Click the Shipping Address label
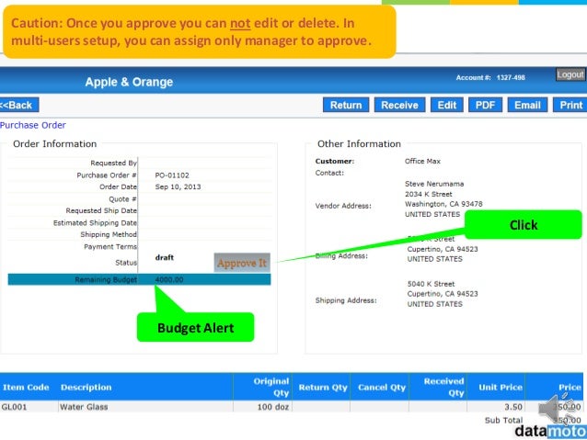 tap(346, 300)
